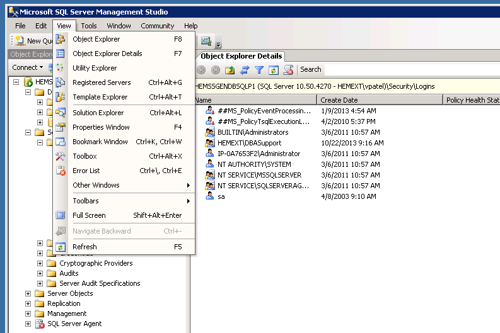Click Solution Explorer menu icon

(x=61, y=113)
